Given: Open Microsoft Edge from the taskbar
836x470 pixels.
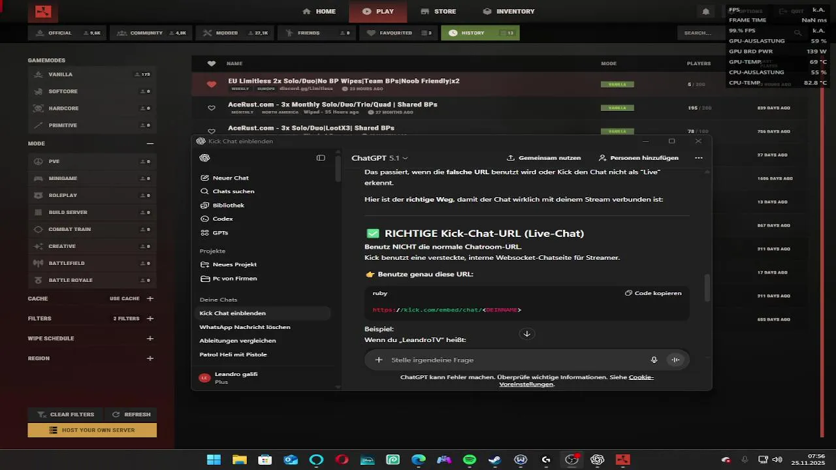Looking at the screenshot, I should click(419, 460).
